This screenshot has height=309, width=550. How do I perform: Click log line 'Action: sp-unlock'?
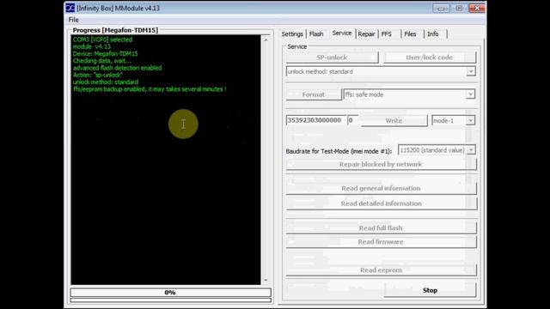coord(97,75)
